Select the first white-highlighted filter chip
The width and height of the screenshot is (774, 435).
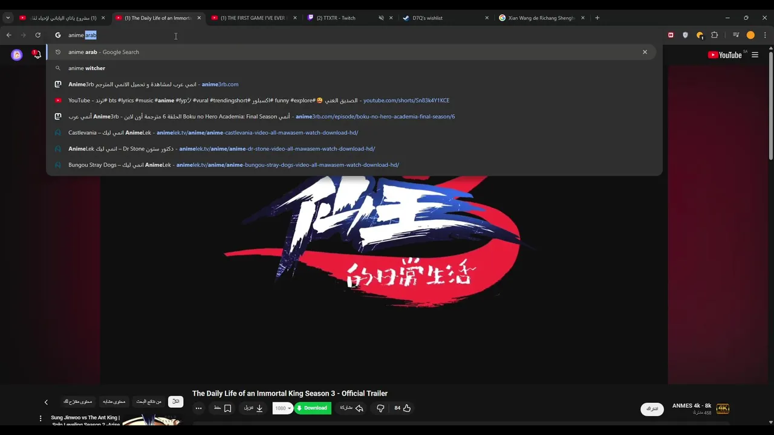pyautogui.click(x=176, y=402)
